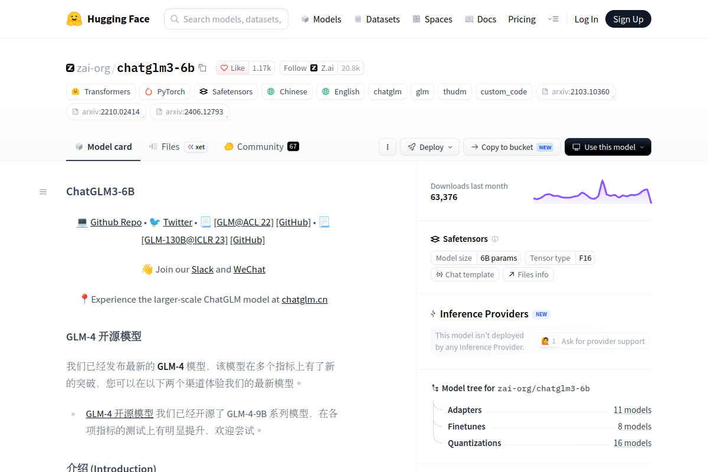The height and width of the screenshot is (472, 708).
Task: Visit the chatglm.cn link
Action: pos(304,300)
